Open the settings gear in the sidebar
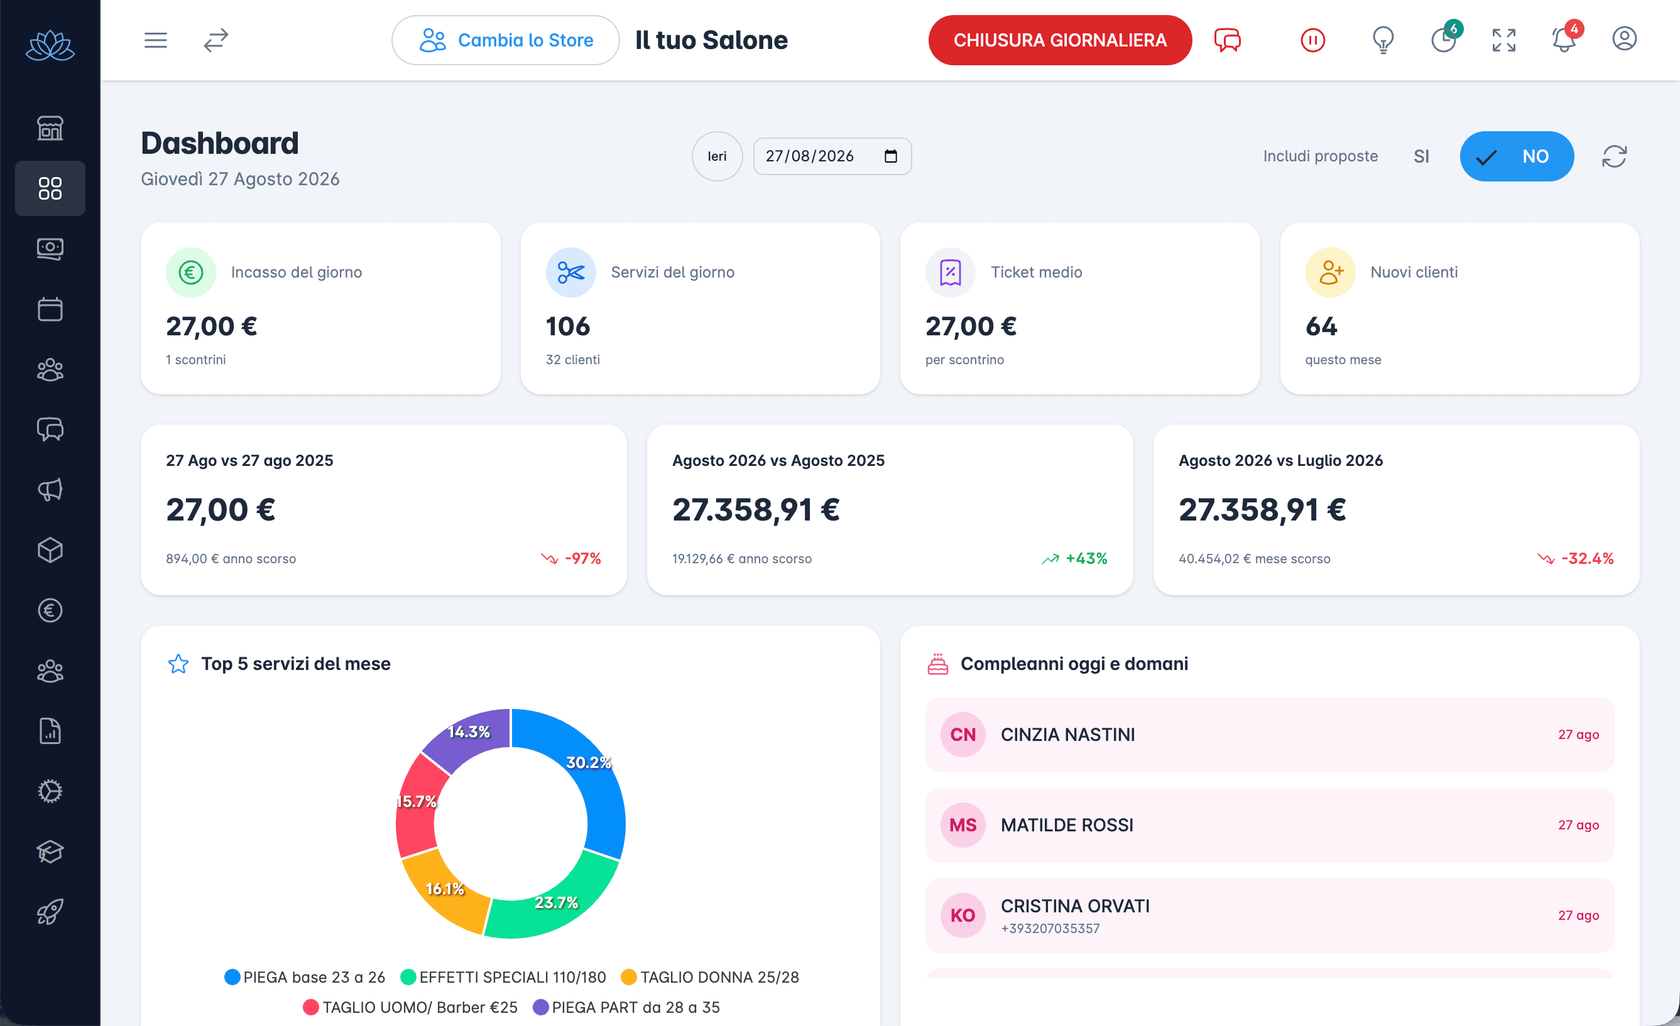The height and width of the screenshot is (1026, 1680). (x=50, y=791)
